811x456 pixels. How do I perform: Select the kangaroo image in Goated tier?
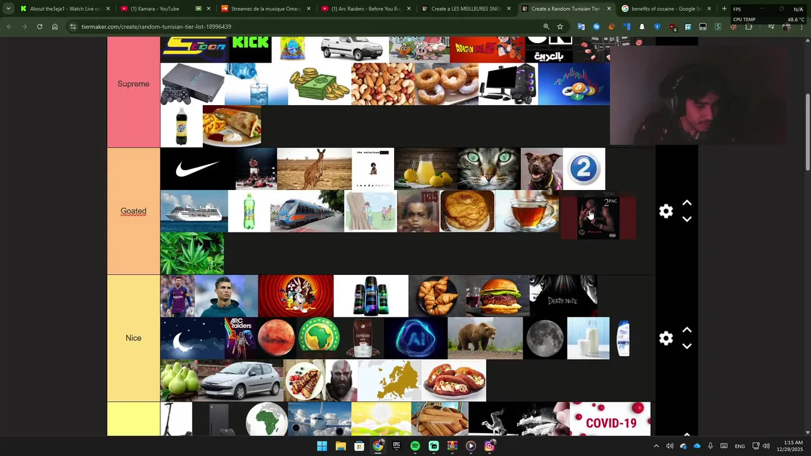click(x=314, y=169)
